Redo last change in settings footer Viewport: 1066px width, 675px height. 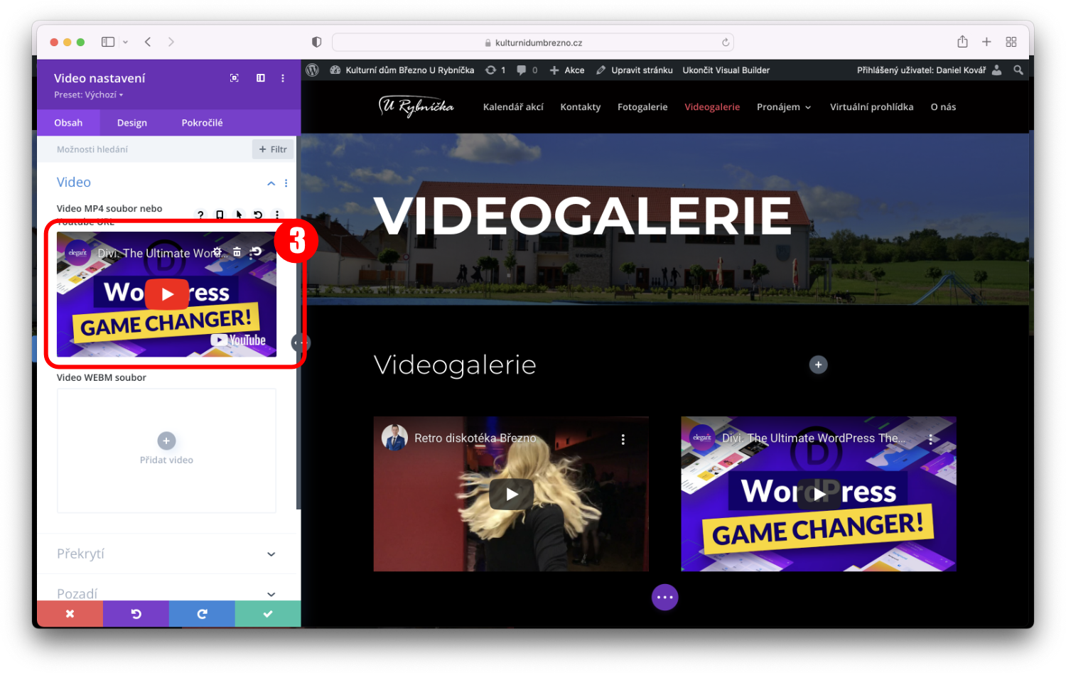click(x=202, y=614)
